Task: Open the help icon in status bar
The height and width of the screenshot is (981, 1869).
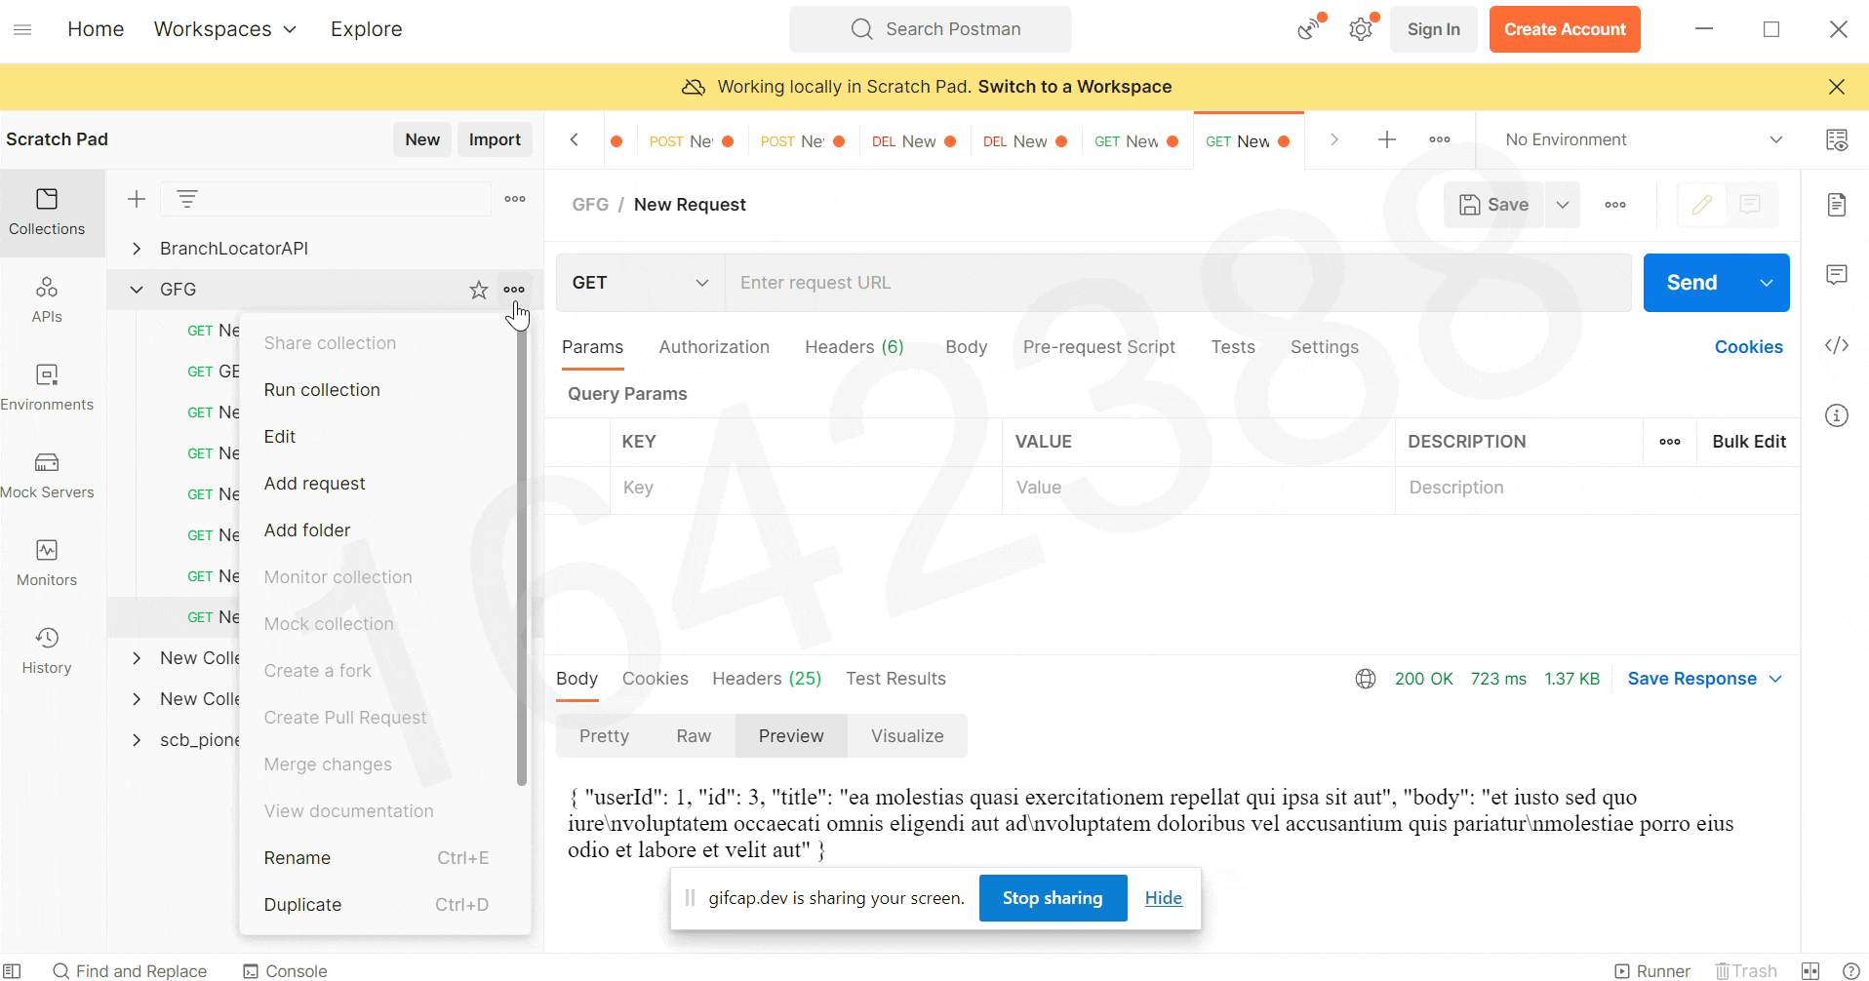Action: (x=1850, y=971)
